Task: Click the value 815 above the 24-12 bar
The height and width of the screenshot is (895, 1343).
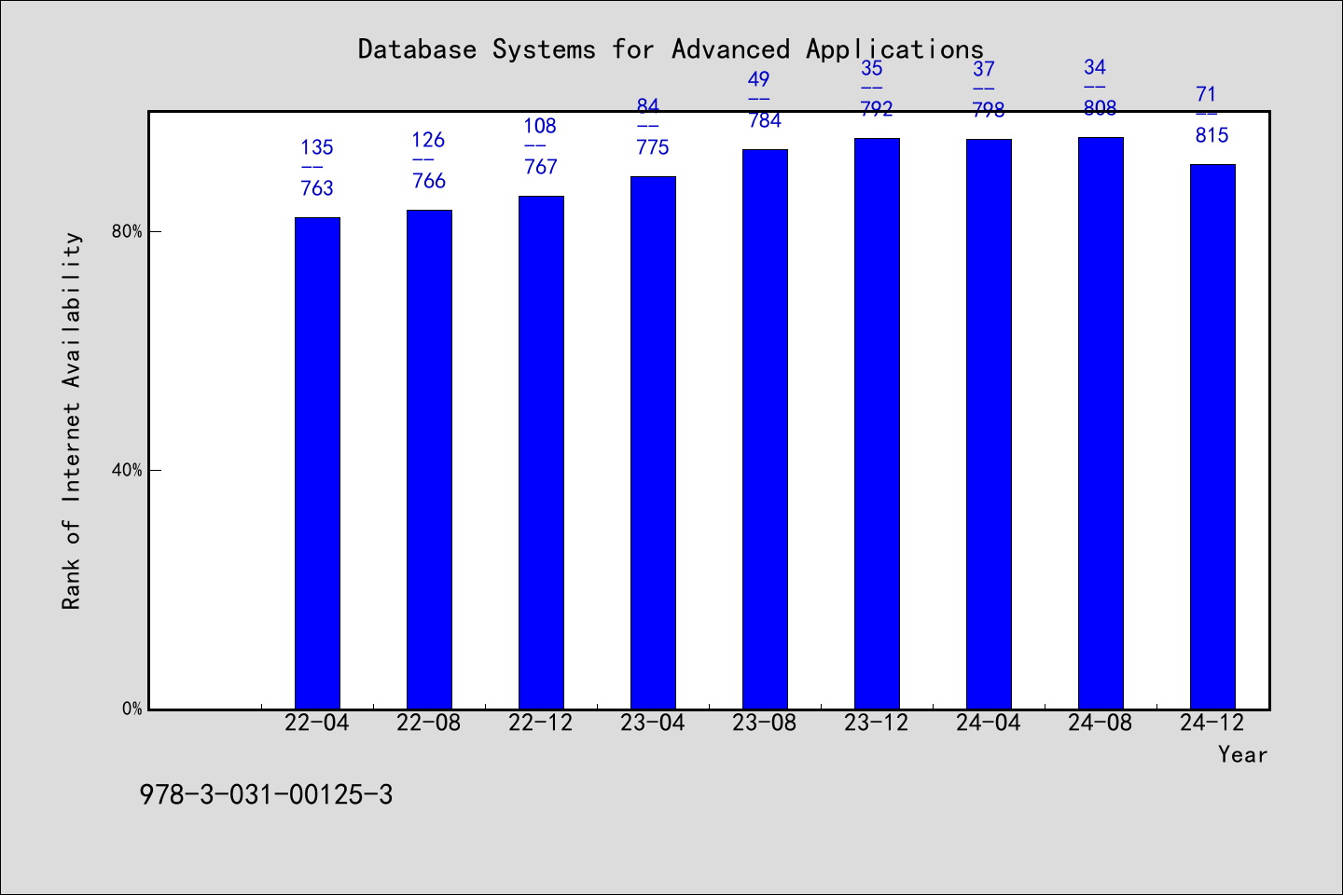Action: coord(1212,135)
